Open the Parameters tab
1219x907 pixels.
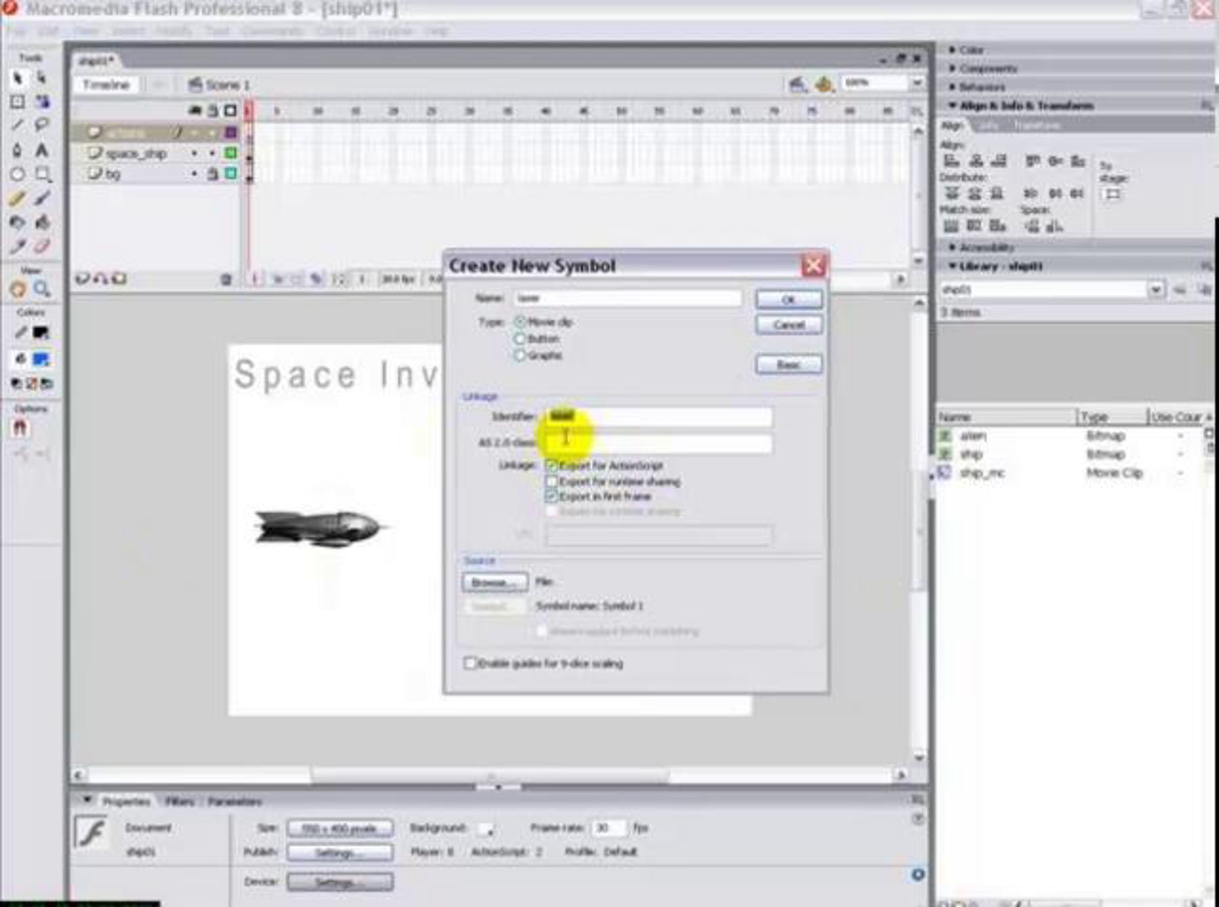(x=235, y=802)
